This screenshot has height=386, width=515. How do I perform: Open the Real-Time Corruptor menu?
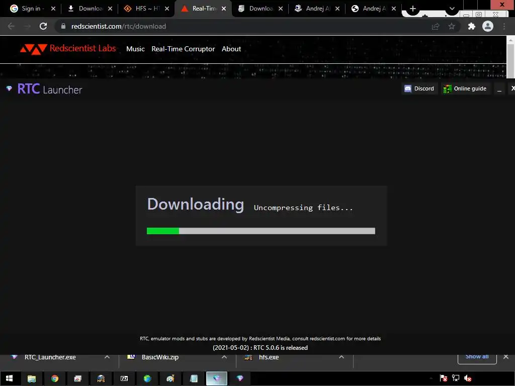click(x=183, y=49)
